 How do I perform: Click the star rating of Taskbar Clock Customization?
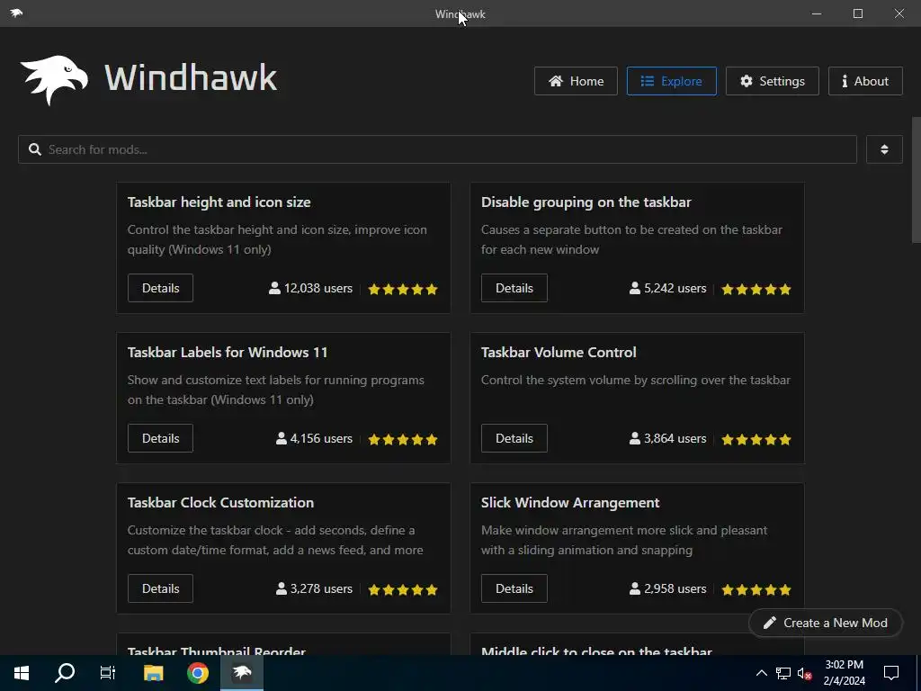coord(403,590)
